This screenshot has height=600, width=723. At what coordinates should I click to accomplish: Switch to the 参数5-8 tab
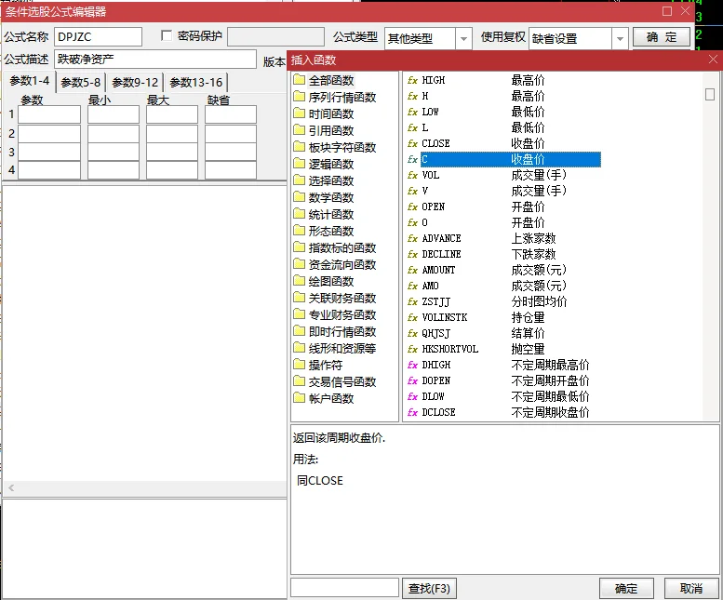point(81,83)
